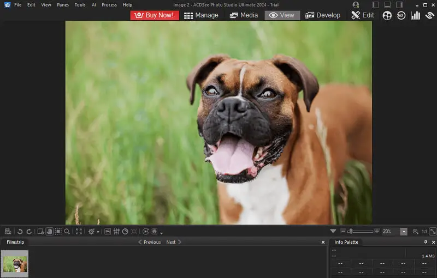
Task: Expand the settings gear dropdown arrow
Action: [98, 232]
